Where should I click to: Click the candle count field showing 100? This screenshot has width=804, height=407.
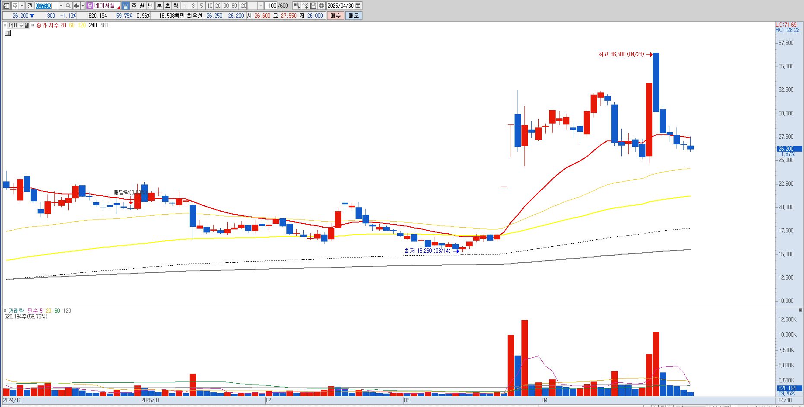coord(271,6)
